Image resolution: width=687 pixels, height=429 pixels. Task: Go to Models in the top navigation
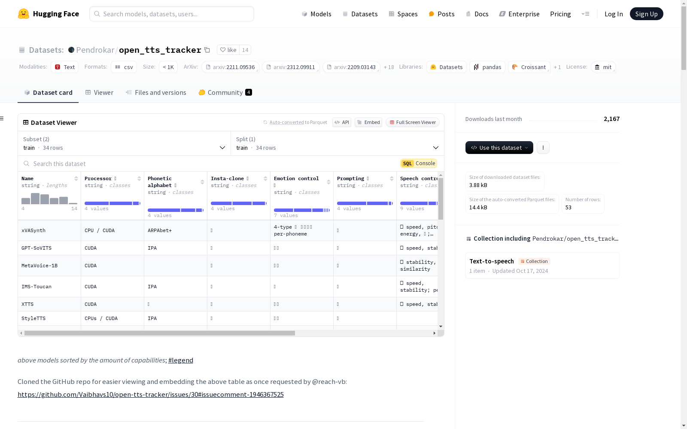click(316, 14)
